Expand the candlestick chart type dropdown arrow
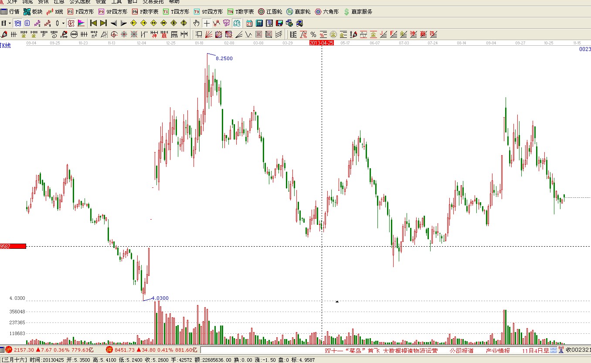 point(63,23)
